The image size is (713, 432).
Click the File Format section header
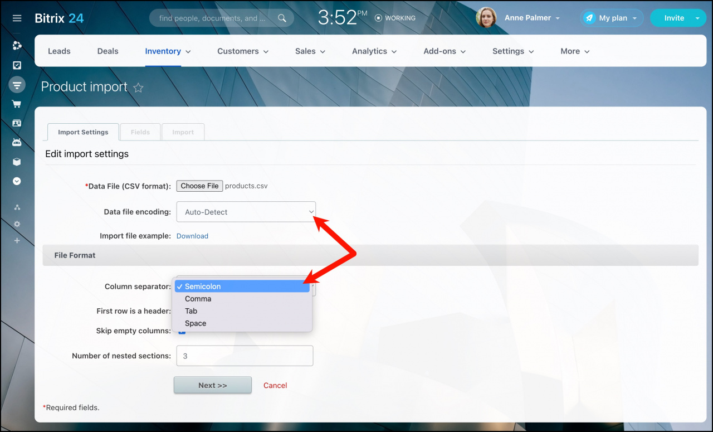[370, 255]
